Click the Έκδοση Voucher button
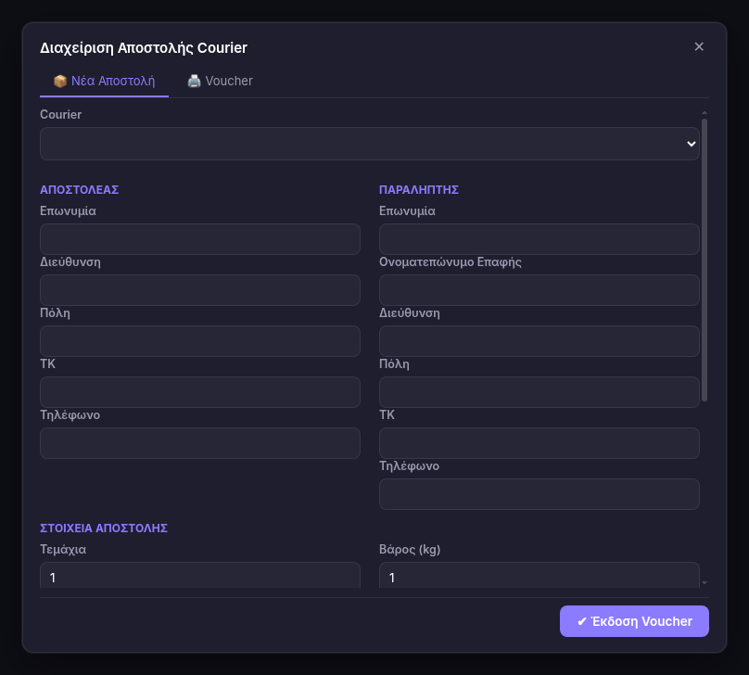 pos(634,621)
